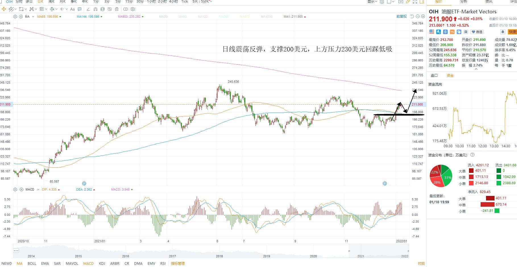Select the measurement ruler tool
517x267 pixels.
(52, 9)
